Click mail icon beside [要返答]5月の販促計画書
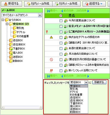 pyautogui.click(x=66, y=60)
